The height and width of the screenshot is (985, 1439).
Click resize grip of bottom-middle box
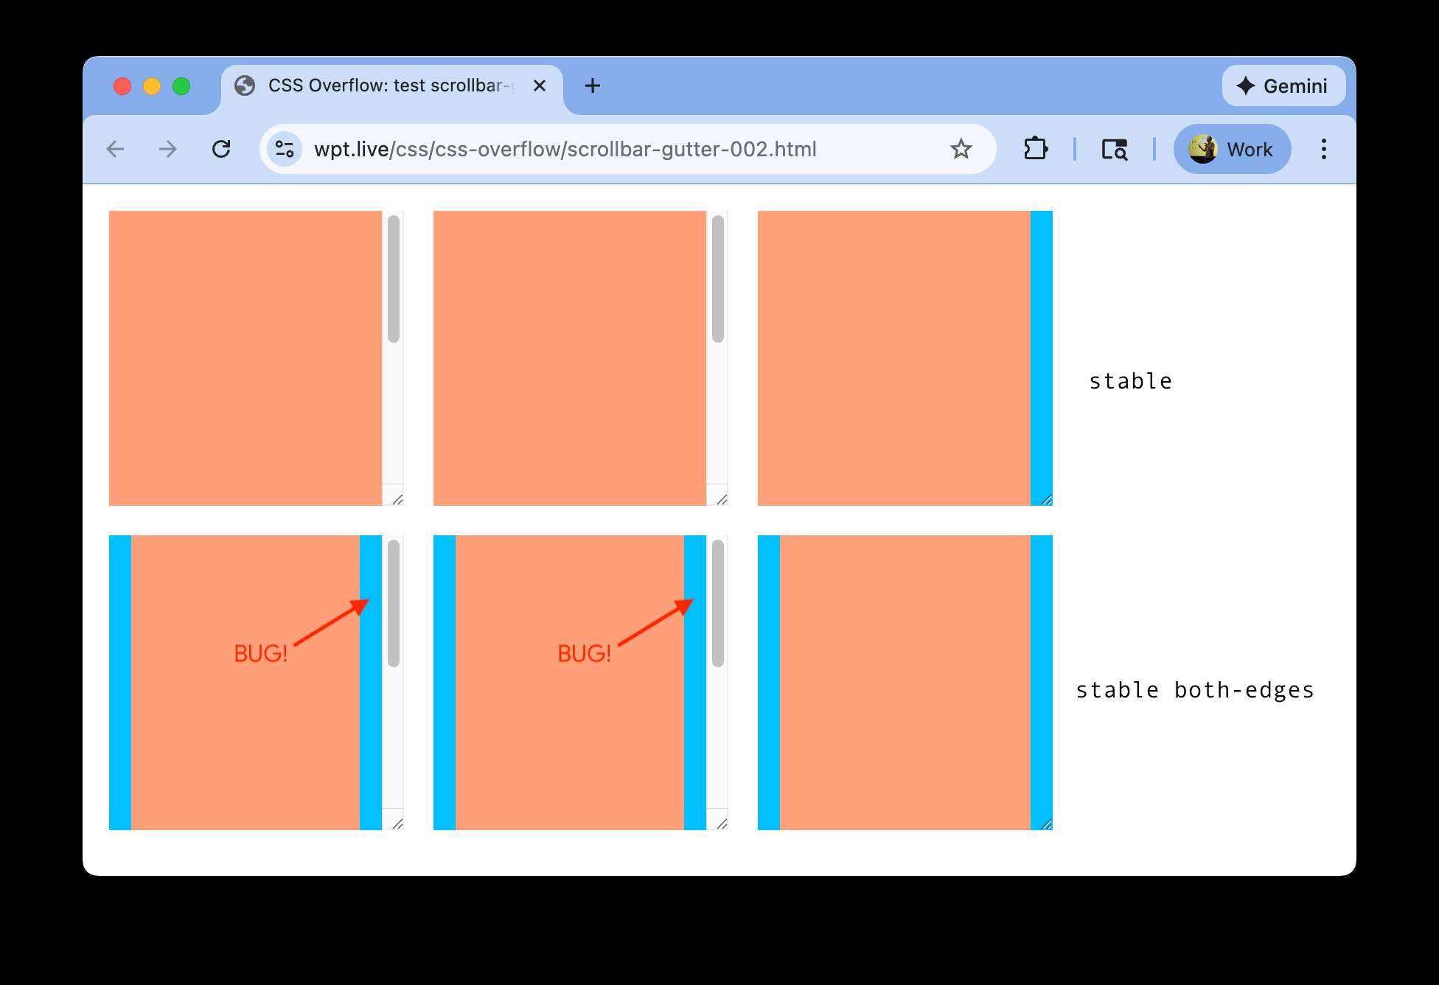point(721,824)
